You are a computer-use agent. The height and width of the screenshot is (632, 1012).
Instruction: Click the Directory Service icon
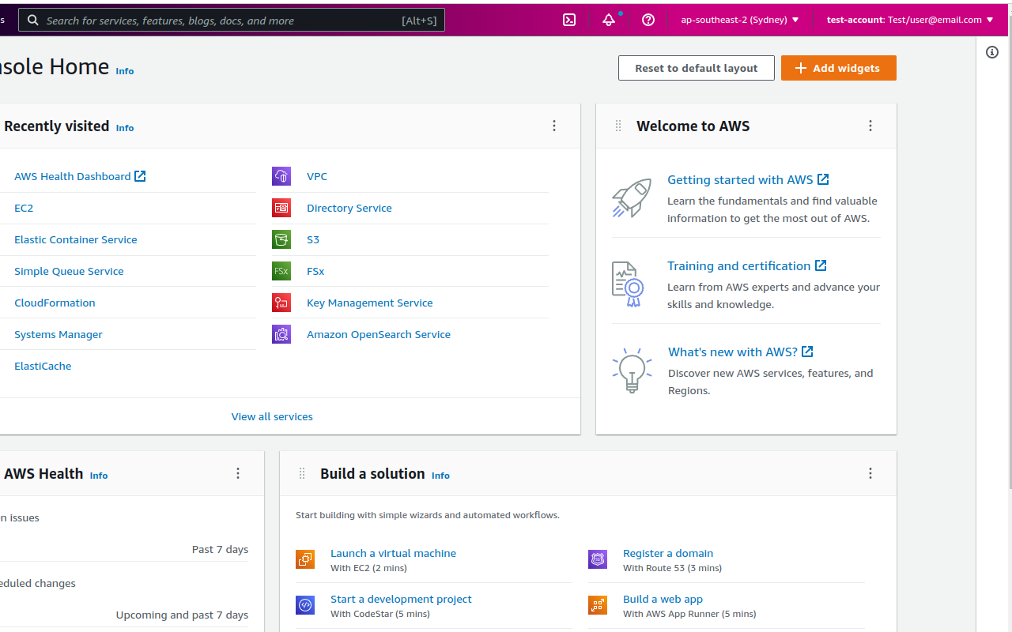281,208
